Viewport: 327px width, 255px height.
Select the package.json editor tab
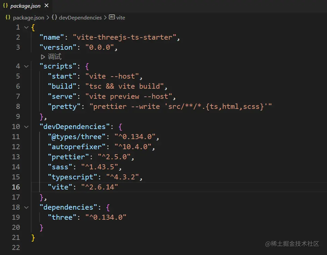click(26, 6)
